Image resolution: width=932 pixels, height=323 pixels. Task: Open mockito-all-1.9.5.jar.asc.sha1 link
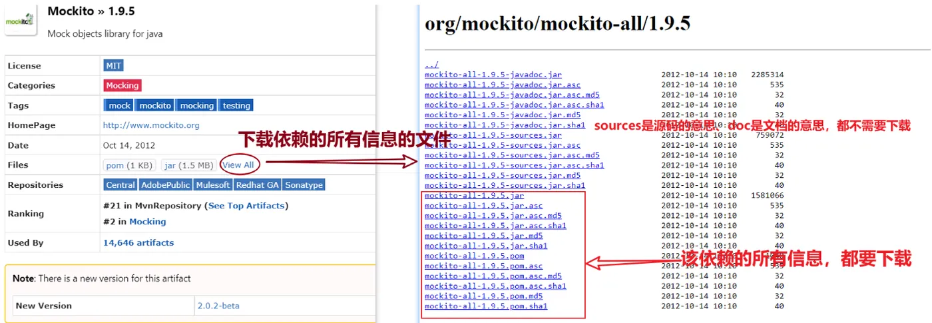point(495,226)
